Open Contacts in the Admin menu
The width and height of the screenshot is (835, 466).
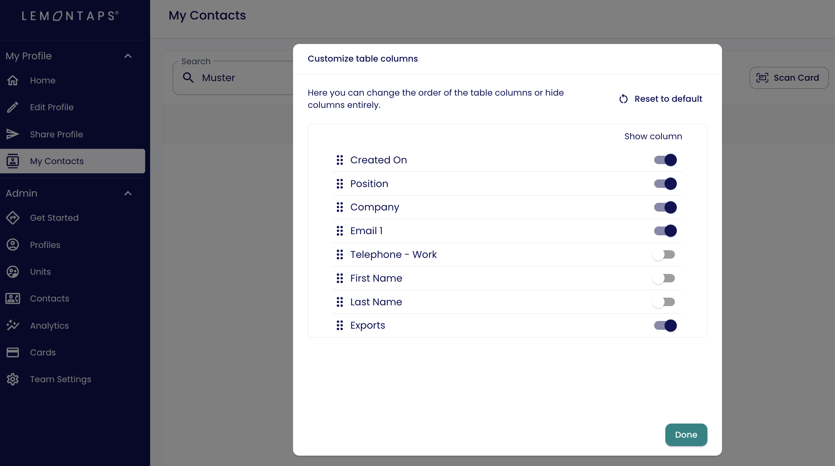49,298
